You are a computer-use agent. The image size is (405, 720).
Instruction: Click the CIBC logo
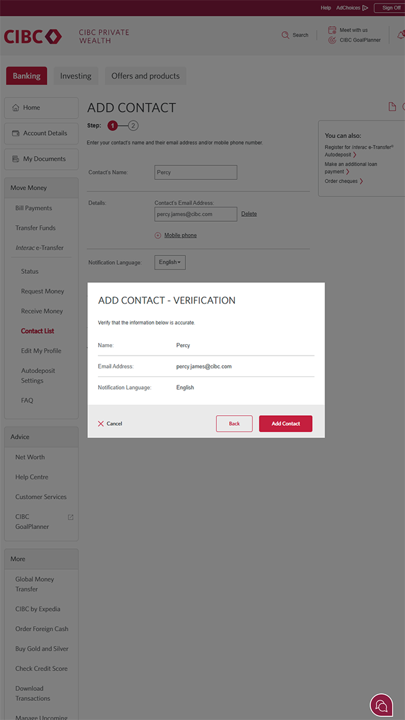pyautogui.click(x=32, y=36)
